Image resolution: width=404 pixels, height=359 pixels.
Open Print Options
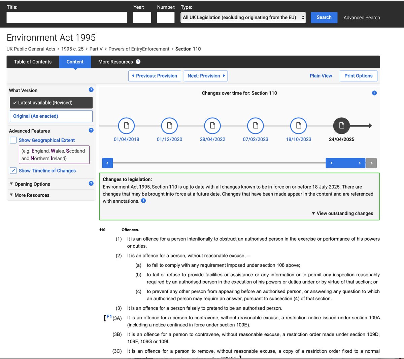pos(359,76)
